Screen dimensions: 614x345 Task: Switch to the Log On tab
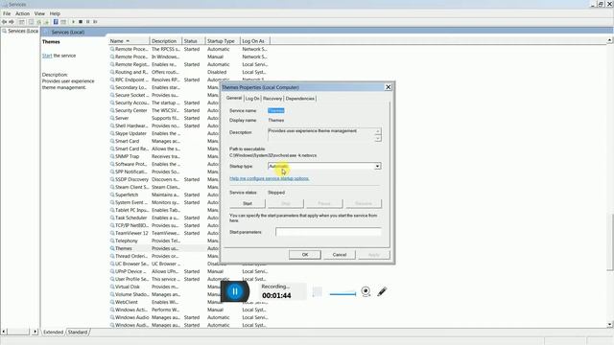click(252, 99)
